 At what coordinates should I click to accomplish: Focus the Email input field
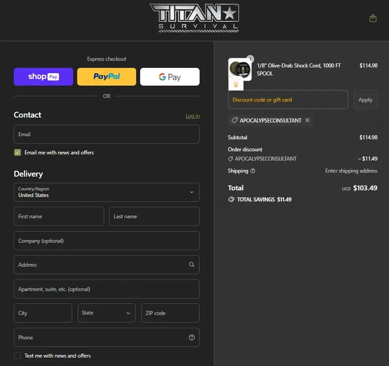(x=106, y=134)
